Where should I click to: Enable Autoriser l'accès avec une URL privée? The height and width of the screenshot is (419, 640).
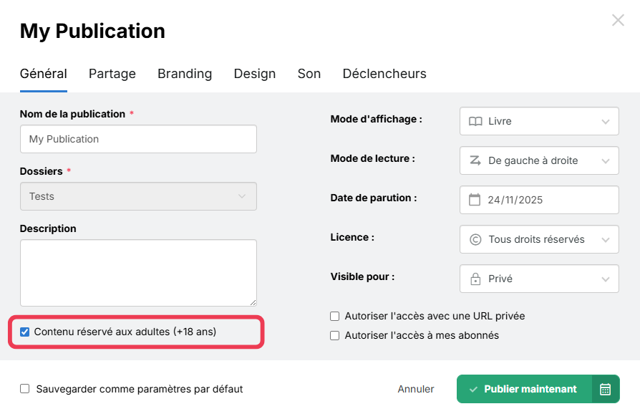pos(335,316)
